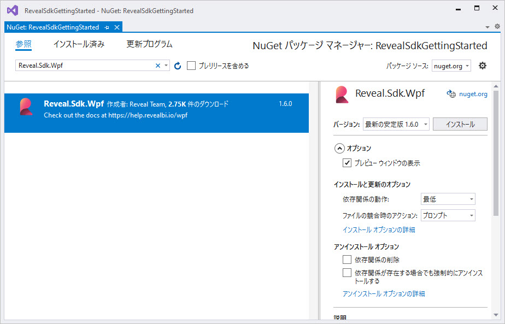Uncheck プレビュー ウィンドウの表示 checkbox

pyautogui.click(x=347, y=163)
